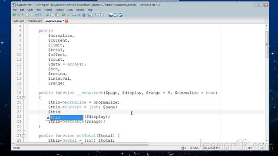Viewport: 278px width, 156px height.
Task: Switch to the controller.php tab
Action: [35, 21]
